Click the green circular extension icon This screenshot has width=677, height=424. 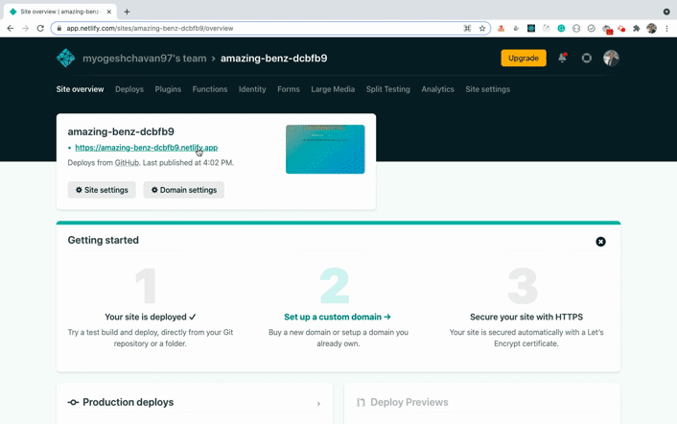tap(561, 29)
